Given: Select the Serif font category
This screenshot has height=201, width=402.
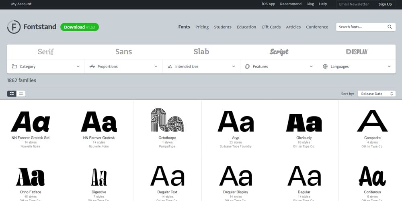Looking at the screenshot, I should click(x=46, y=52).
